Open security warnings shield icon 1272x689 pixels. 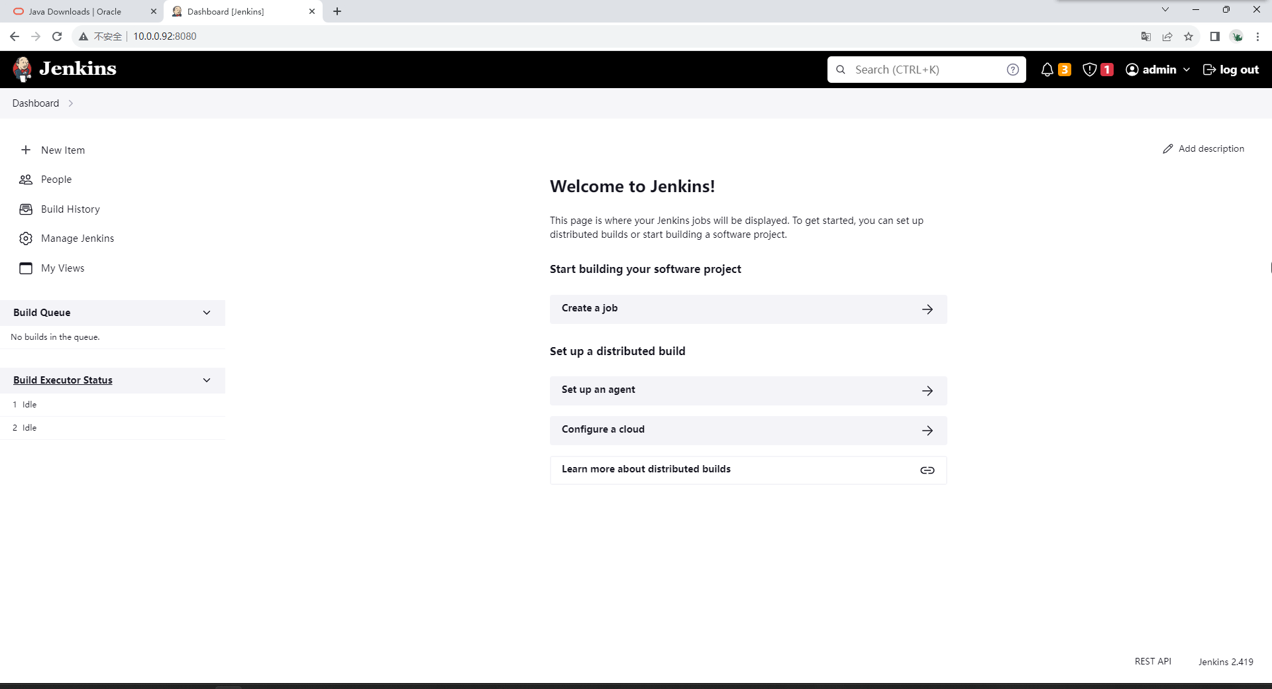[x=1089, y=70]
